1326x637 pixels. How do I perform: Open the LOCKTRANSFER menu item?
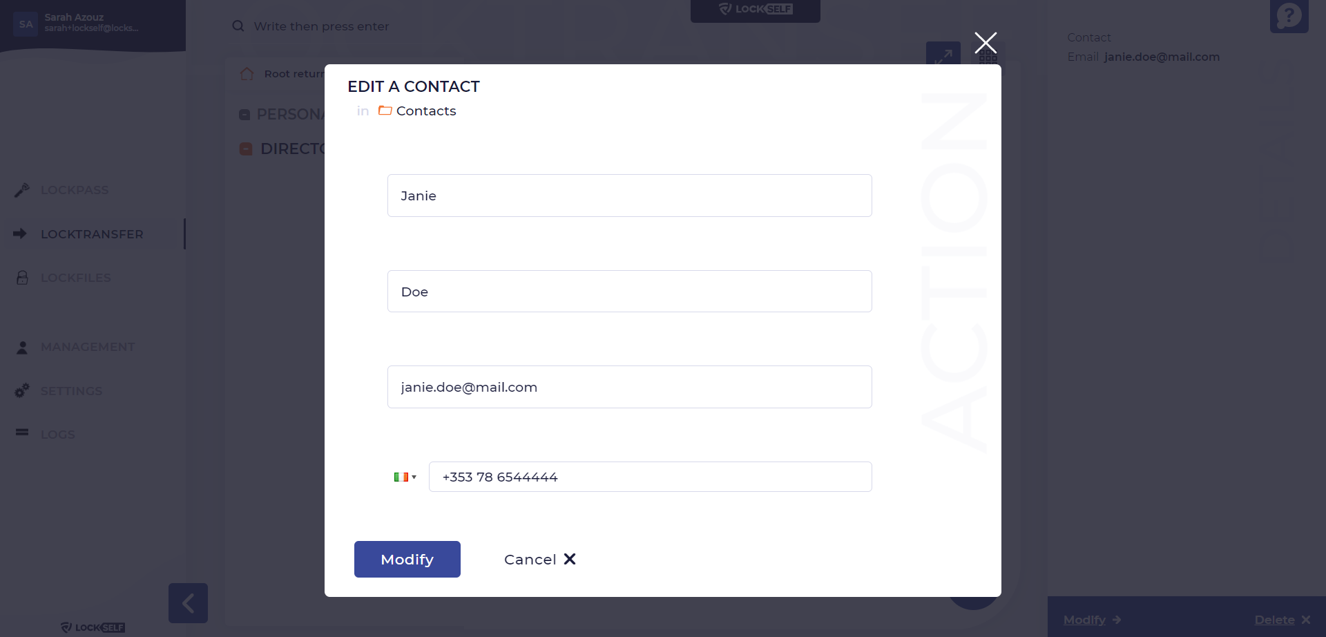[x=93, y=234]
